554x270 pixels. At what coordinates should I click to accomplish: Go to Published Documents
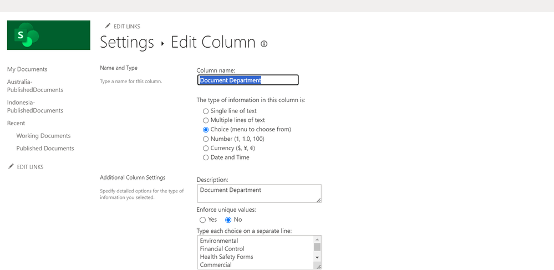45,149
